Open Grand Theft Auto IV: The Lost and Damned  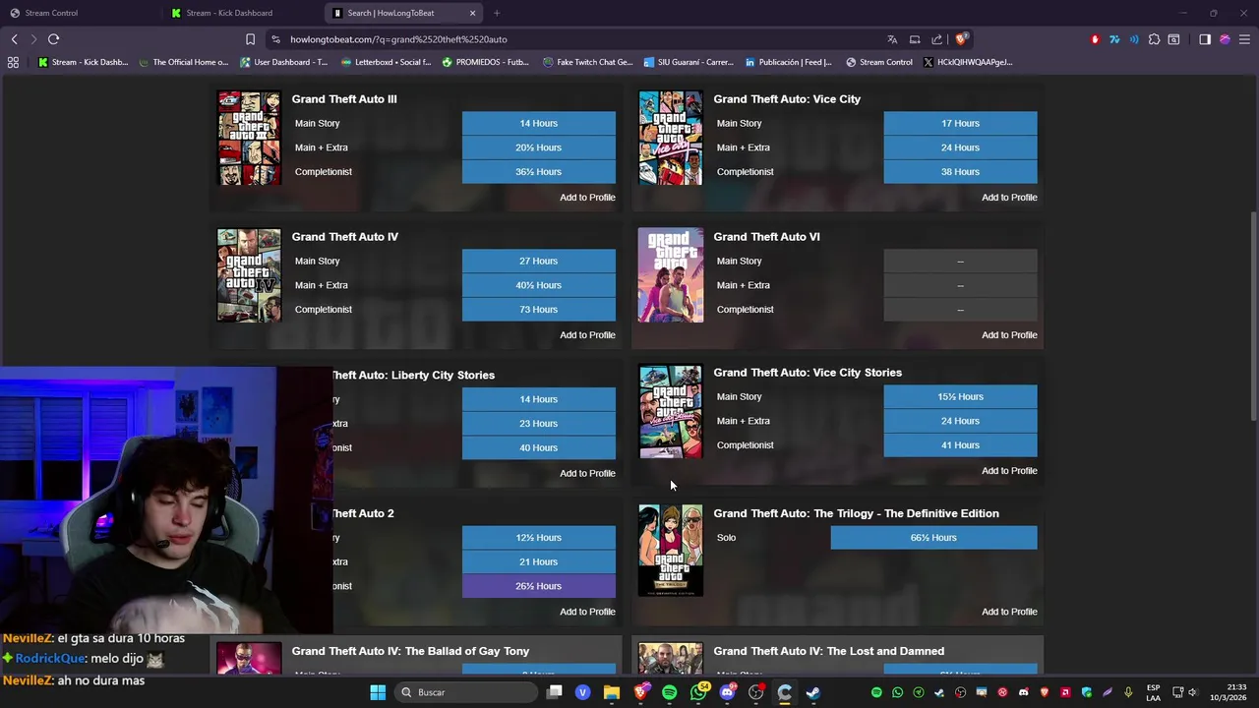(x=828, y=651)
